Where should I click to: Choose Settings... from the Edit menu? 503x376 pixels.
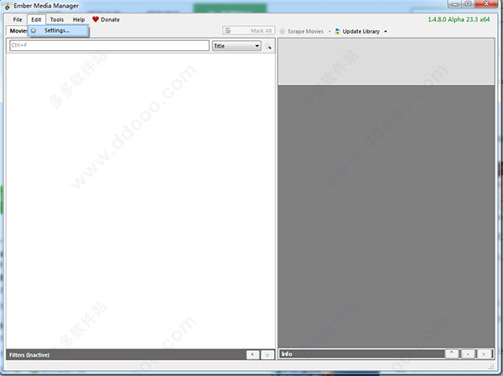coord(58,30)
